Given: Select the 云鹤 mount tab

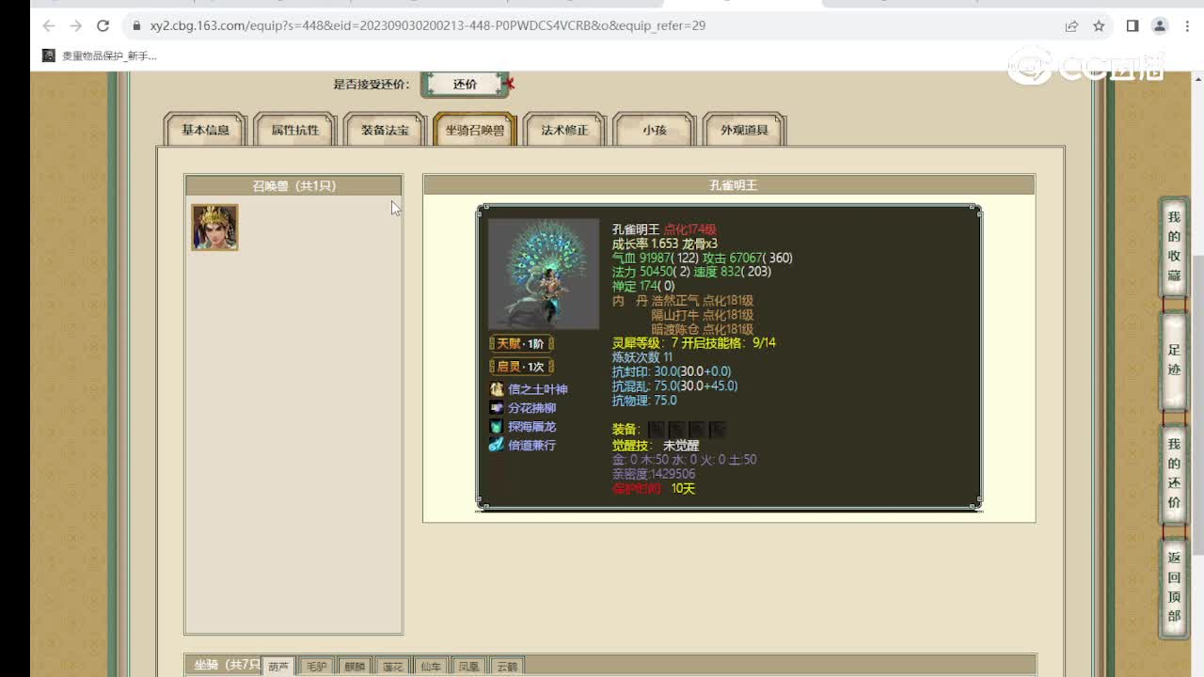Looking at the screenshot, I should pos(507,667).
